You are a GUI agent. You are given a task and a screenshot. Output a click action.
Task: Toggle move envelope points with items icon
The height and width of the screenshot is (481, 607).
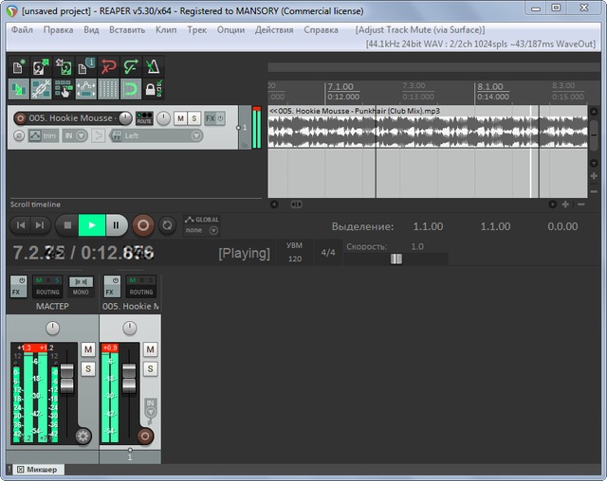click(x=86, y=89)
